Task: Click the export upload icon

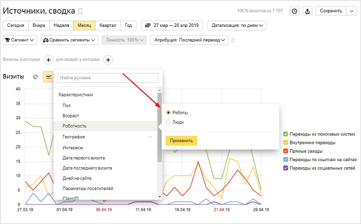Action: tap(307, 11)
